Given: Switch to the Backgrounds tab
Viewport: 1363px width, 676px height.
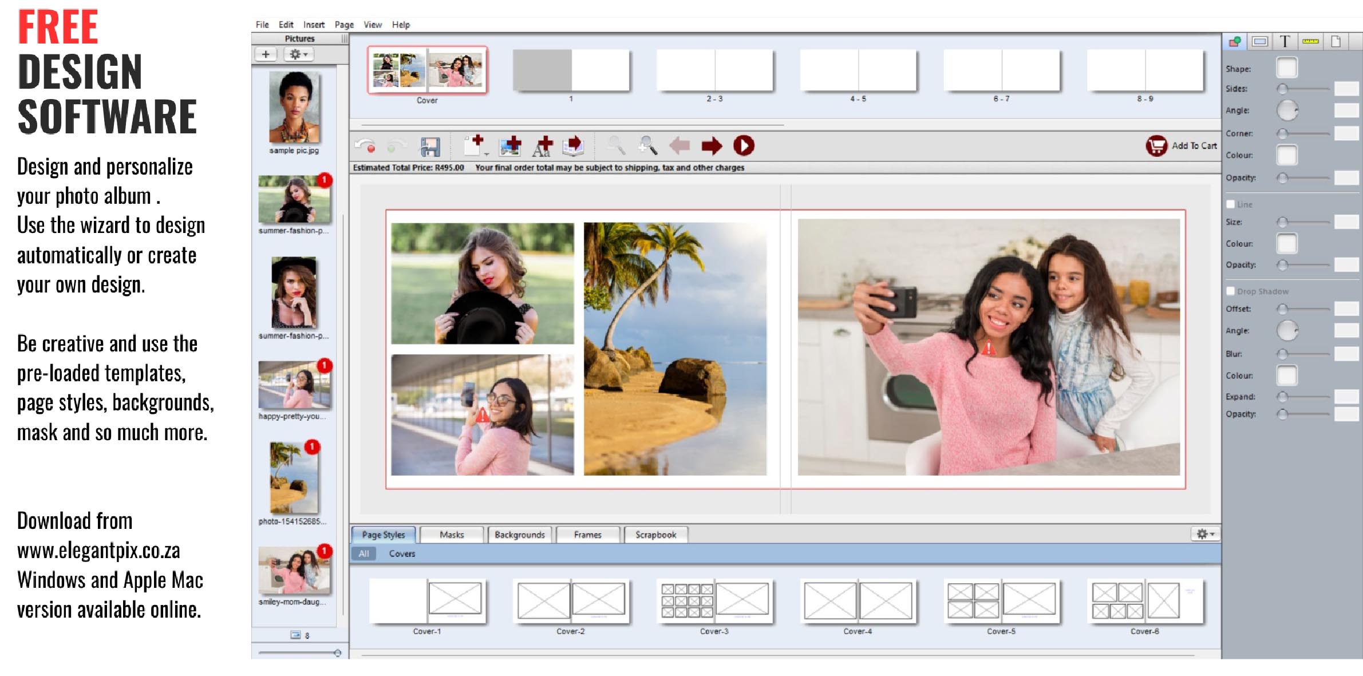Looking at the screenshot, I should tap(520, 535).
